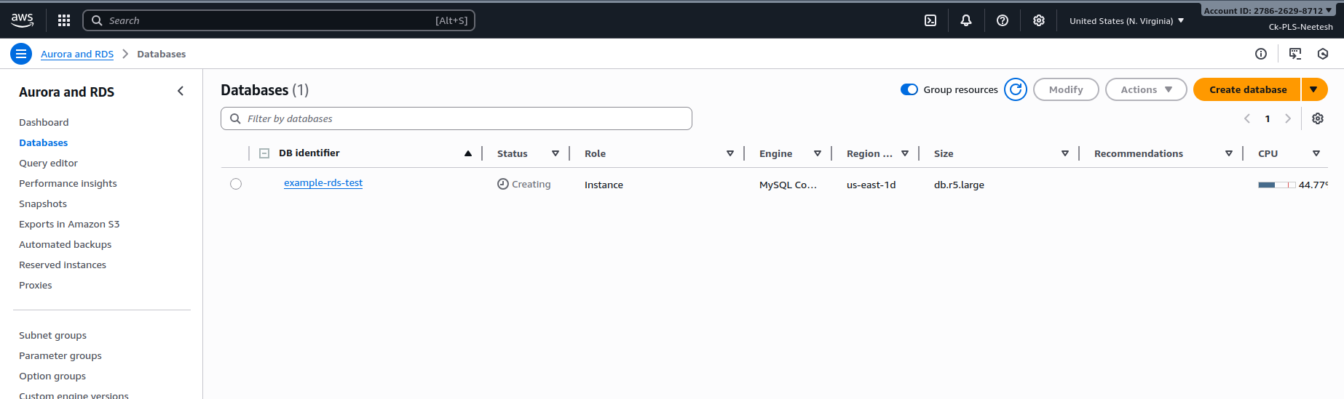This screenshot has height=399, width=1344.
Task: Open Databases in the sidebar
Action: [x=44, y=142]
